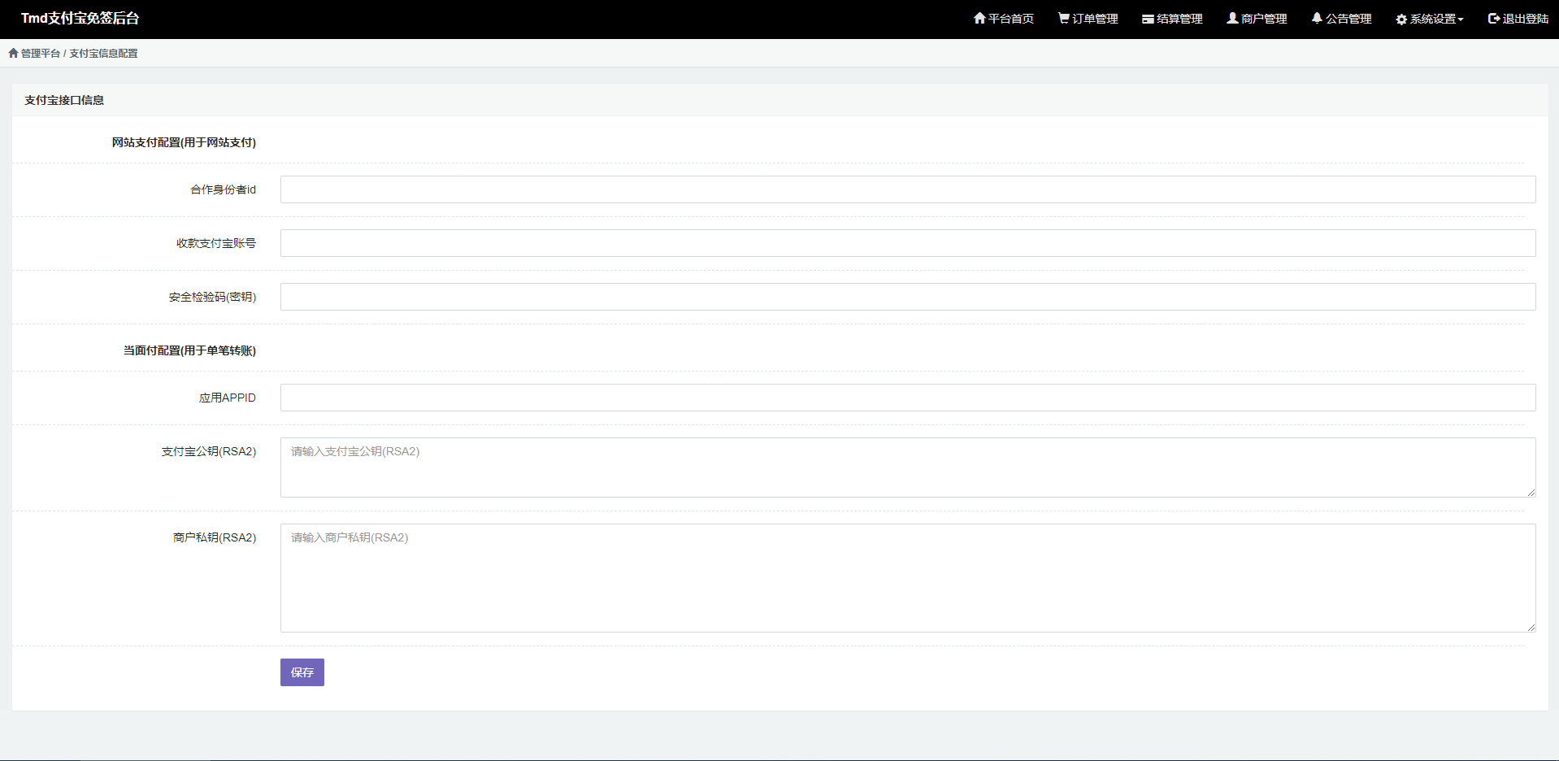Click the gear icon for 系统设置
The image size is (1559, 761).
click(1401, 19)
